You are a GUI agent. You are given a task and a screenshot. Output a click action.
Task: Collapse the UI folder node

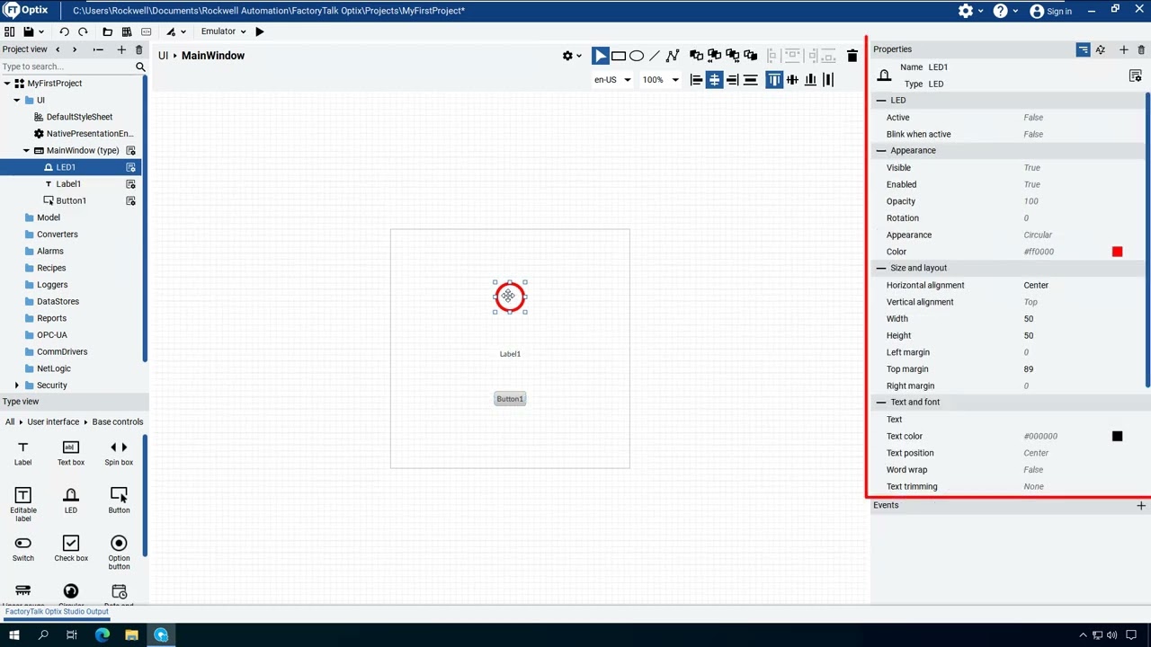(16, 100)
